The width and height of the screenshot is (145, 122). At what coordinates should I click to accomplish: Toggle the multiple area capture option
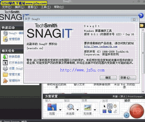pos(110,111)
